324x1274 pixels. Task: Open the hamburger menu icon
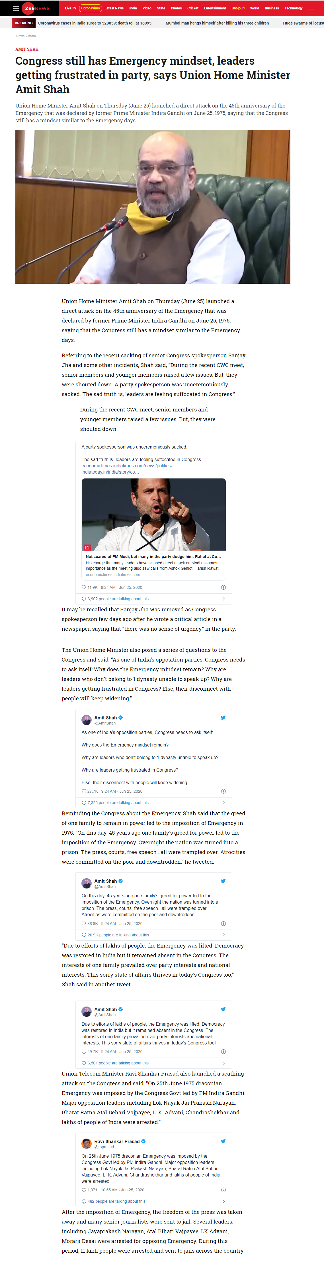pyautogui.click(x=16, y=8)
